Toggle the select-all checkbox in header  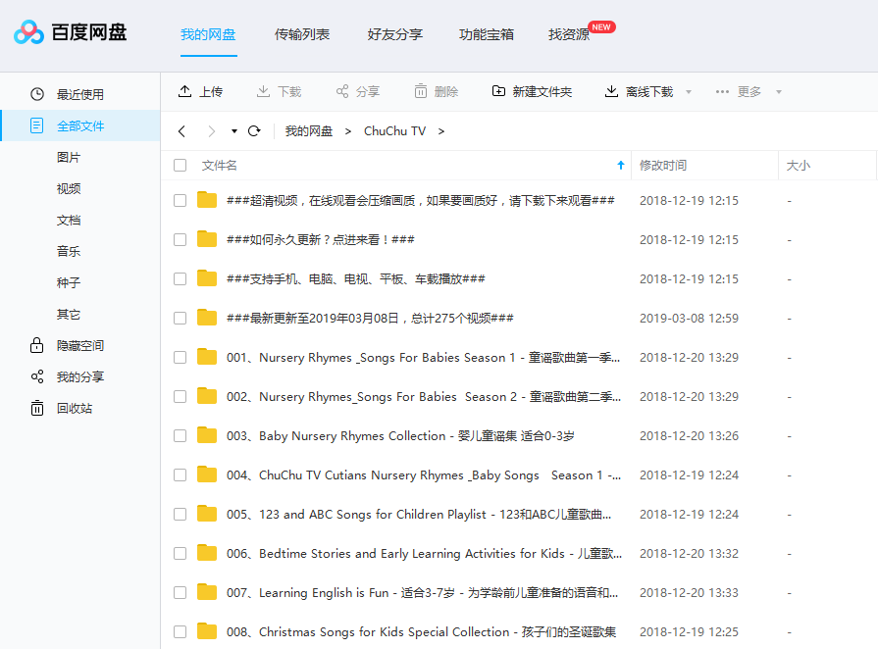point(180,165)
